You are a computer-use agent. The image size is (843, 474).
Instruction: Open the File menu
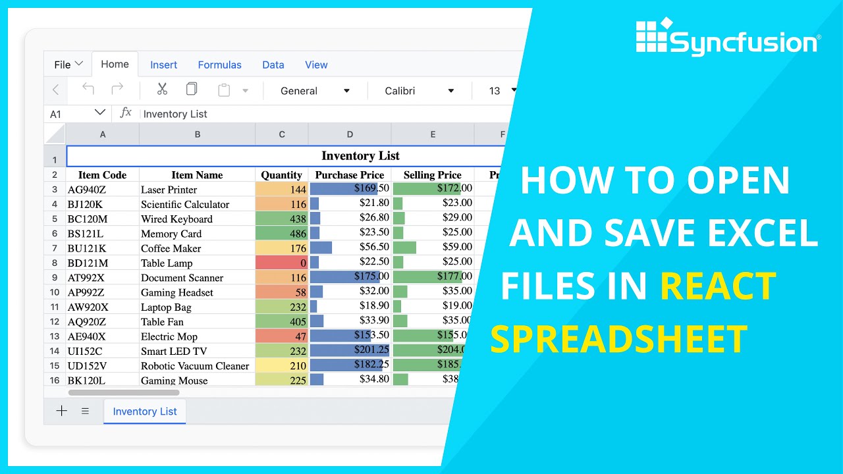[x=68, y=65]
